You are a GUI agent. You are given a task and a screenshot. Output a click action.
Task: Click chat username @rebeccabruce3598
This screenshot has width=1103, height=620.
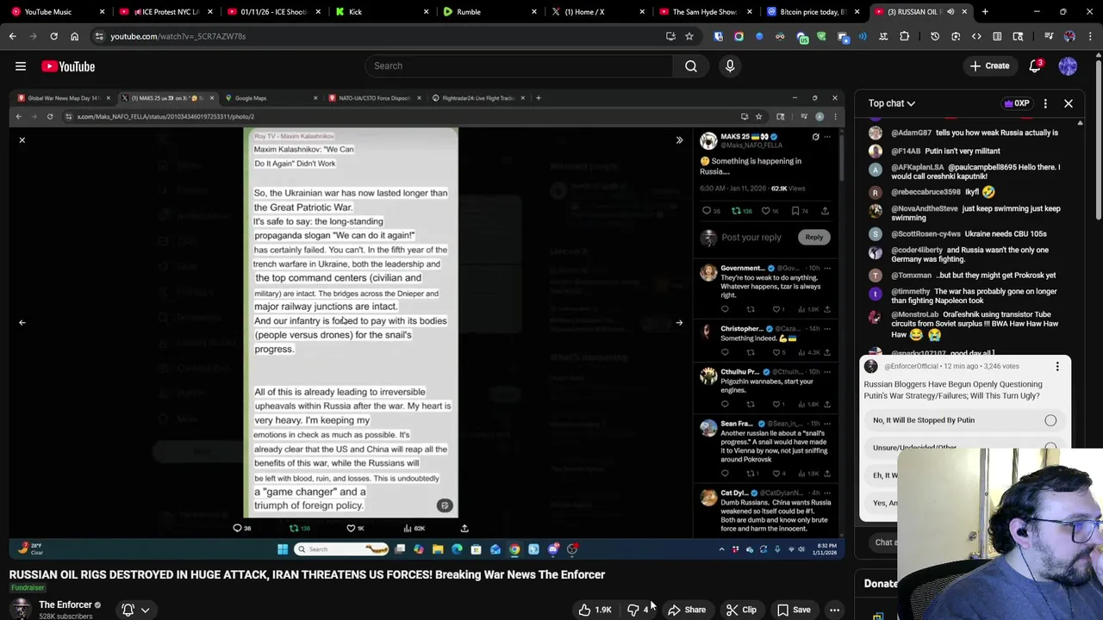click(x=925, y=192)
